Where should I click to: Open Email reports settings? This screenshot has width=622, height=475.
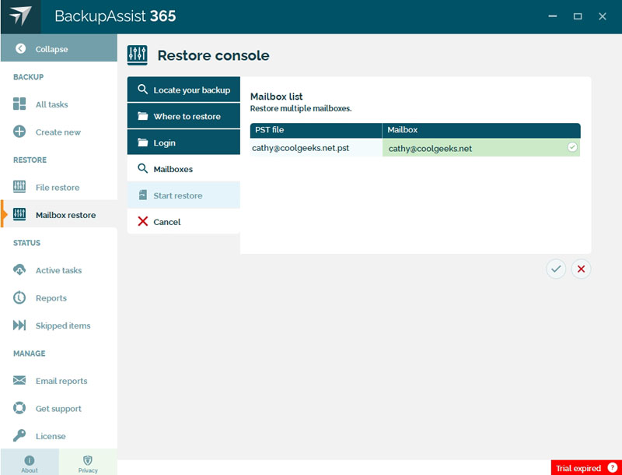pyautogui.click(x=59, y=381)
